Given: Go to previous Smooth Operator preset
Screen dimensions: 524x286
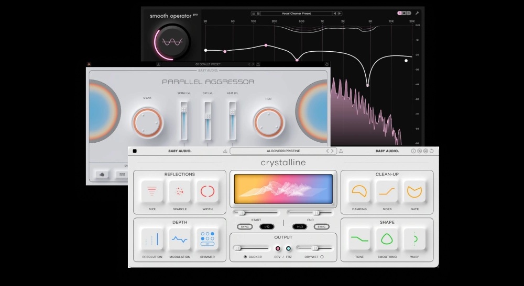Looking at the screenshot, I should tap(335, 14).
